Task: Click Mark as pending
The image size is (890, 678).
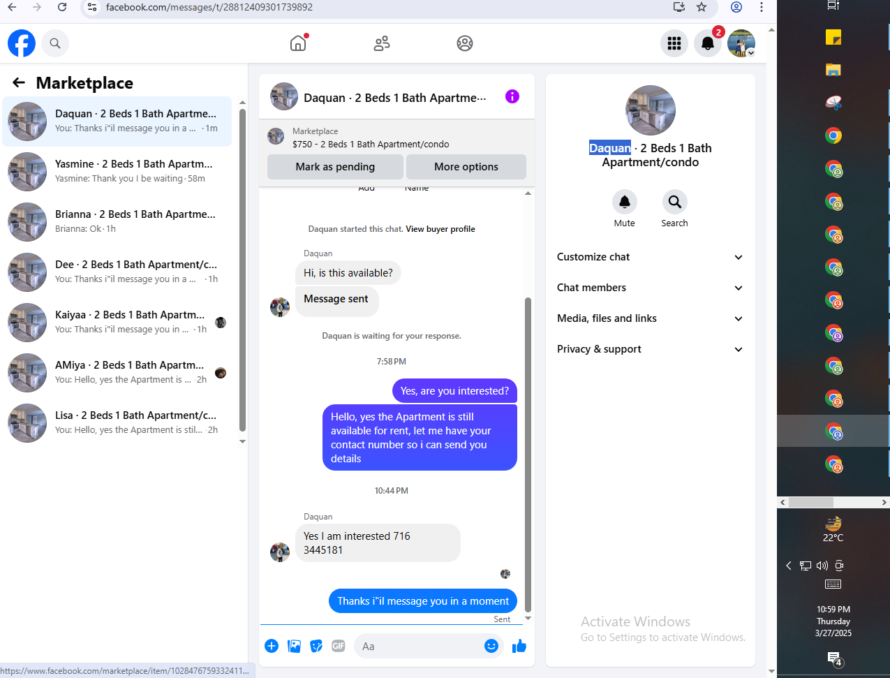Action: 335,167
